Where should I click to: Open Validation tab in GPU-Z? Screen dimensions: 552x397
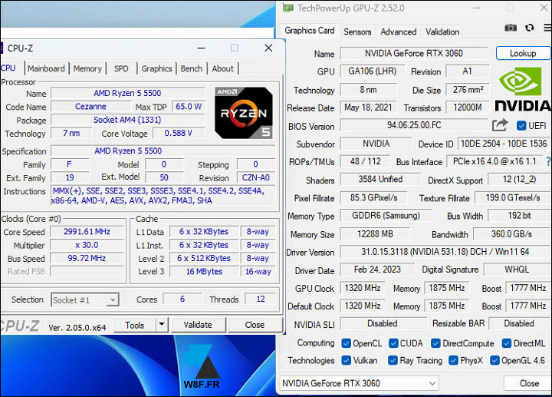coord(442,31)
